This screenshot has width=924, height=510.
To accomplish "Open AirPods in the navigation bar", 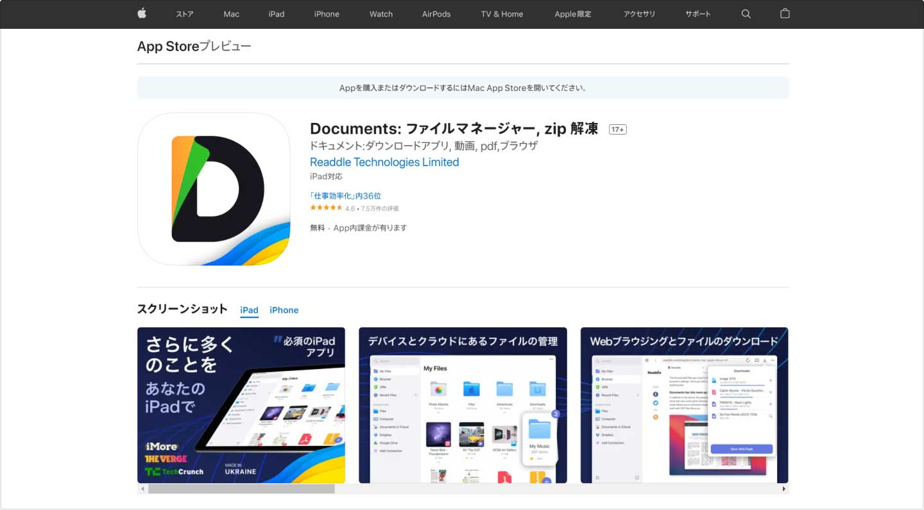I will [x=436, y=14].
